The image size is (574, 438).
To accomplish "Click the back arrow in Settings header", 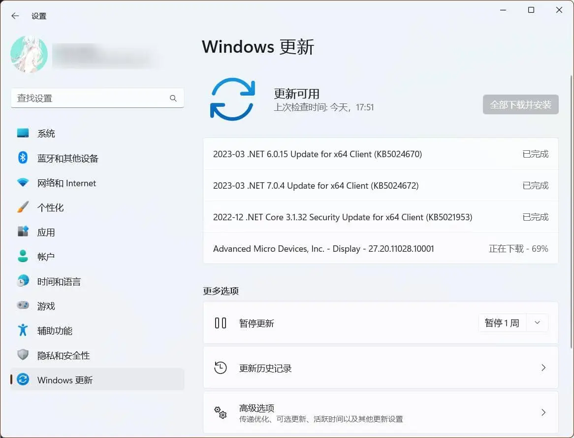I will tap(15, 16).
